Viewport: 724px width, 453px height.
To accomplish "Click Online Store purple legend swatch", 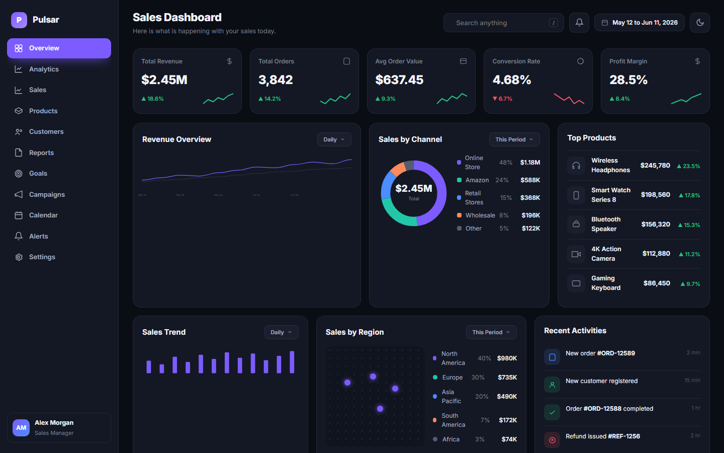I will click(x=459, y=163).
